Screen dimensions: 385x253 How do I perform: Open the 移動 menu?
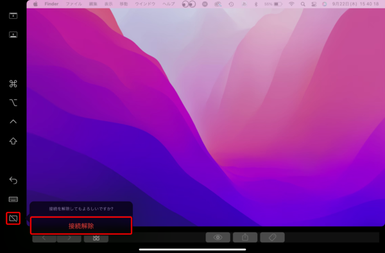click(124, 4)
